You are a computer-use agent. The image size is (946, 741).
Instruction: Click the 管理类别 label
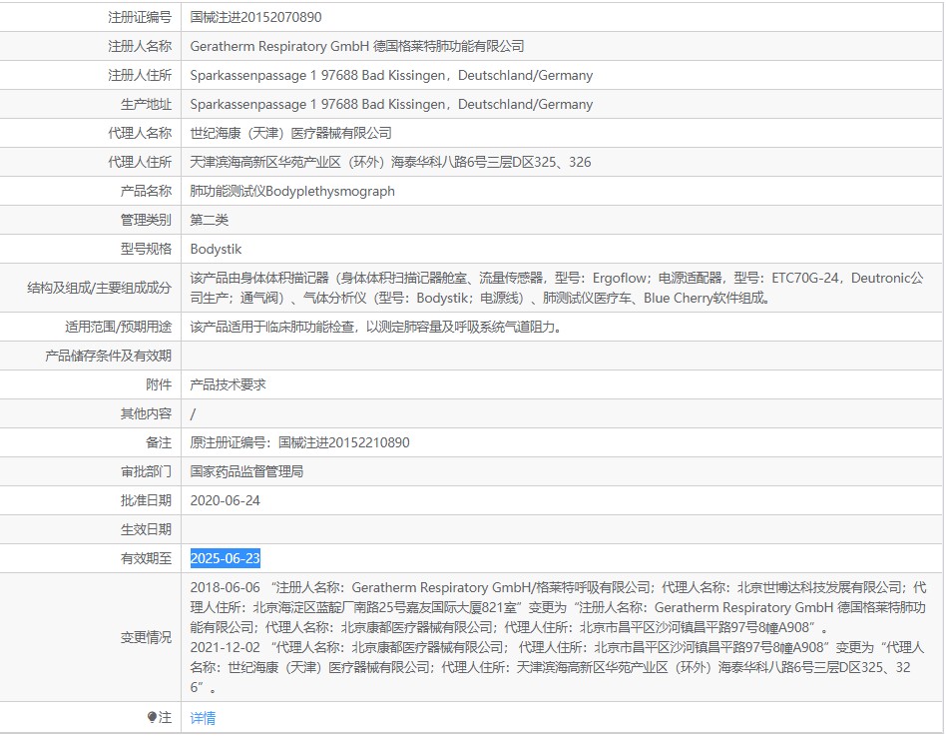[x=146, y=220]
